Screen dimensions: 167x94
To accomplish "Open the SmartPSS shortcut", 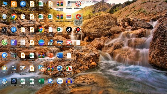I will (x=14, y=82).
